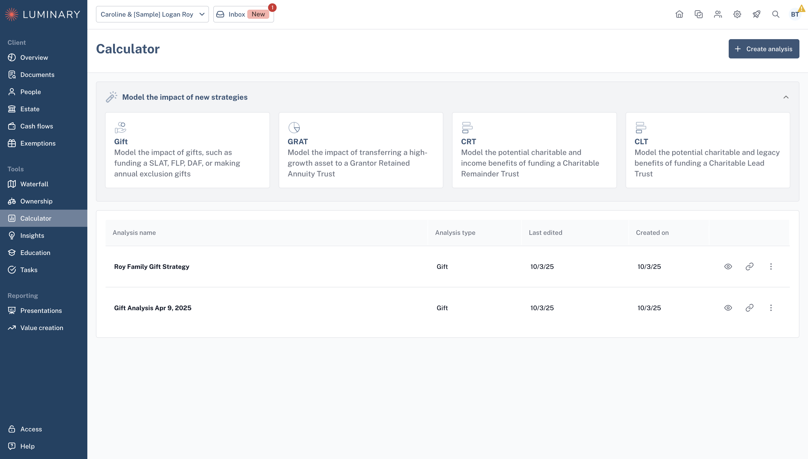Image resolution: width=808 pixels, height=459 pixels.
Task: Open Documents in sidebar
Action: 43,75
